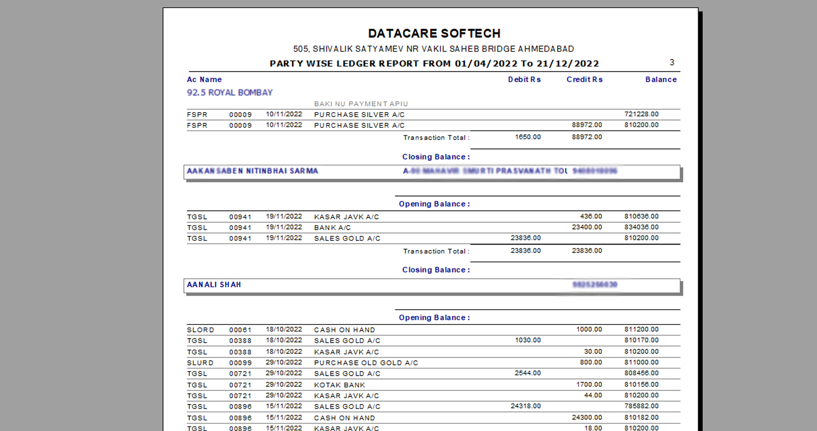Viewport: 817px width, 431px height.
Task: Click balance value 810636.00
Action: (641, 217)
